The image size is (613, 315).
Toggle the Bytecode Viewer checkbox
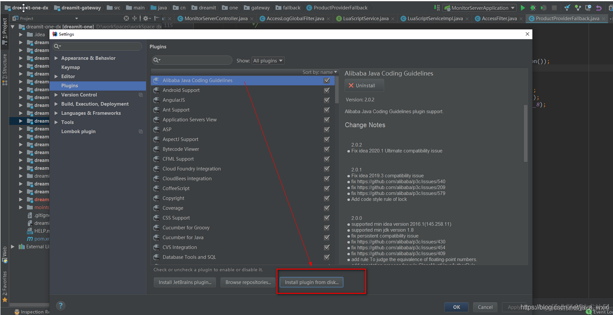326,149
